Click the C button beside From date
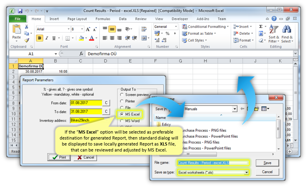This screenshot has width=307, height=187. pos(106,103)
